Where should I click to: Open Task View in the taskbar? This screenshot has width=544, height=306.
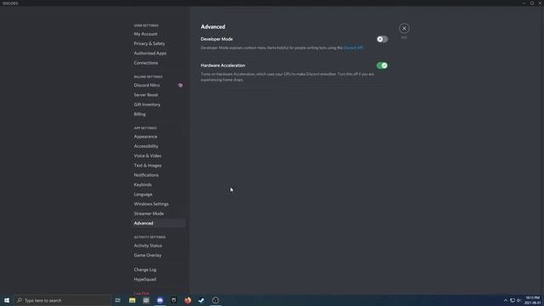pyautogui.click(x=118, y=300)
